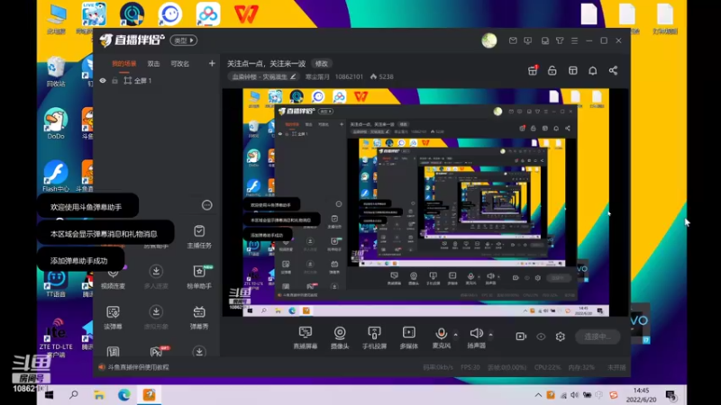
Task: Click the 虚拟形象 download tool
Action: [156, 318]
